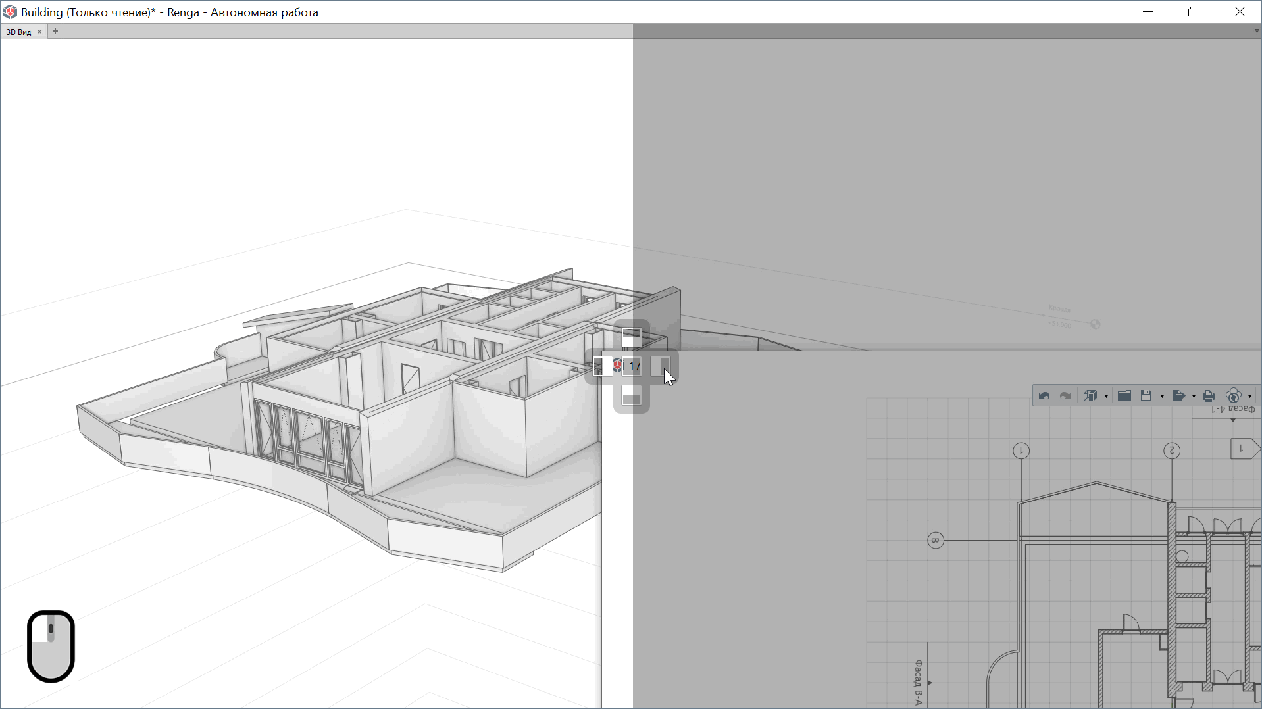Open the tab list dropdown arrow at the tab bar's right end
Screen dimensions: 1262x709
(1256, 31)
